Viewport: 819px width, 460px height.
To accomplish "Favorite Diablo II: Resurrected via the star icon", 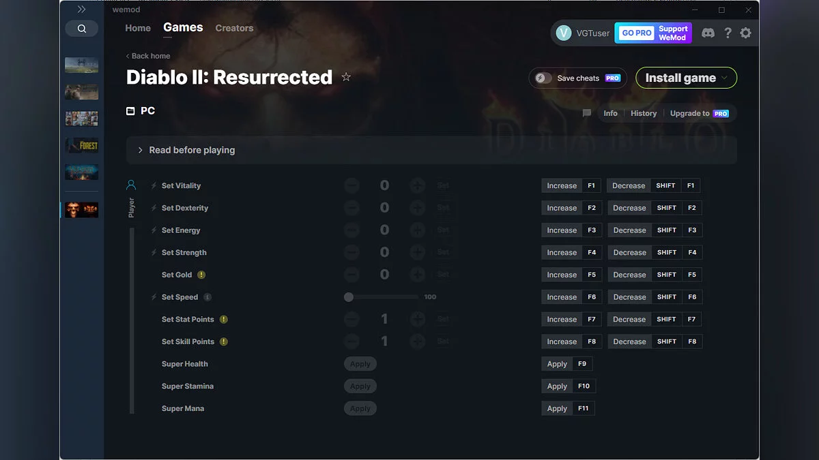I will 346,77.
